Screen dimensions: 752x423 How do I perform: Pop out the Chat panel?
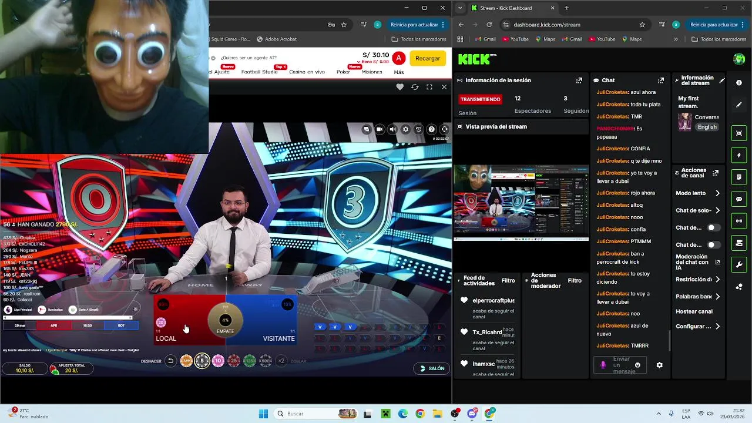tap(661, 80)
